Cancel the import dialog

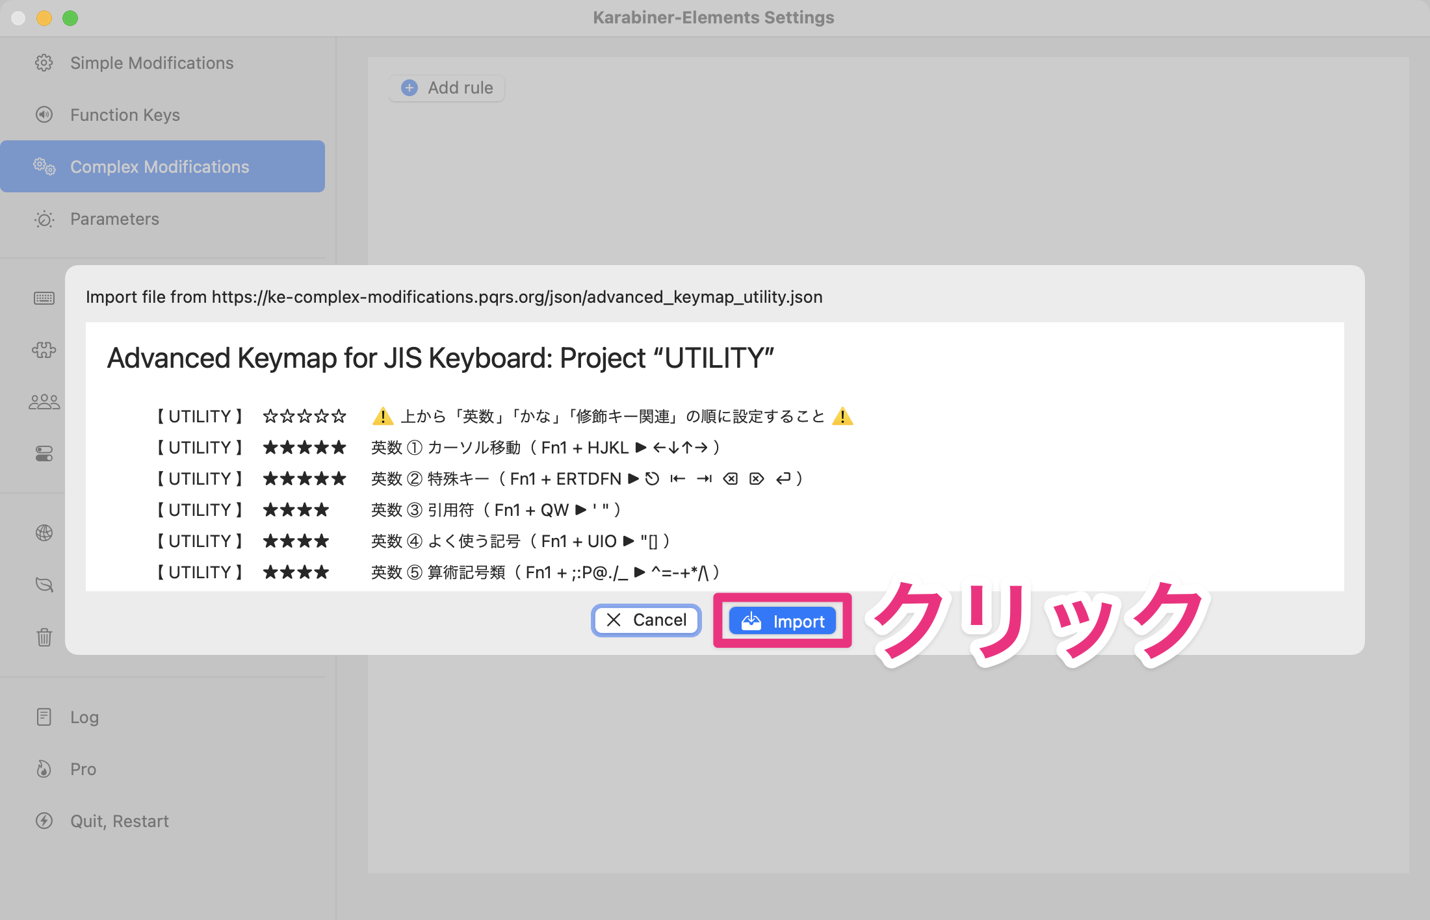click(x=646, y=620)
